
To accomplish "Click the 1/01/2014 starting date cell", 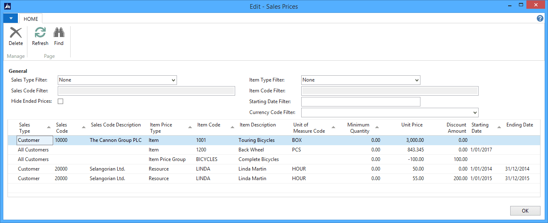I will click(481, 169).
